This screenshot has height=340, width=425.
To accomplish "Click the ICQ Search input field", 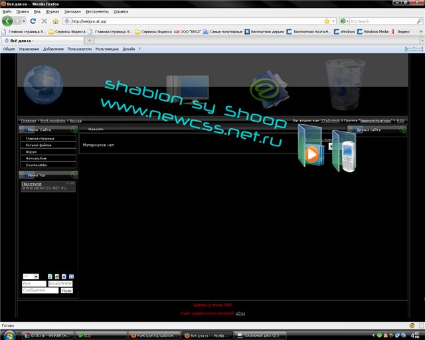I will (x=382, y=21).
